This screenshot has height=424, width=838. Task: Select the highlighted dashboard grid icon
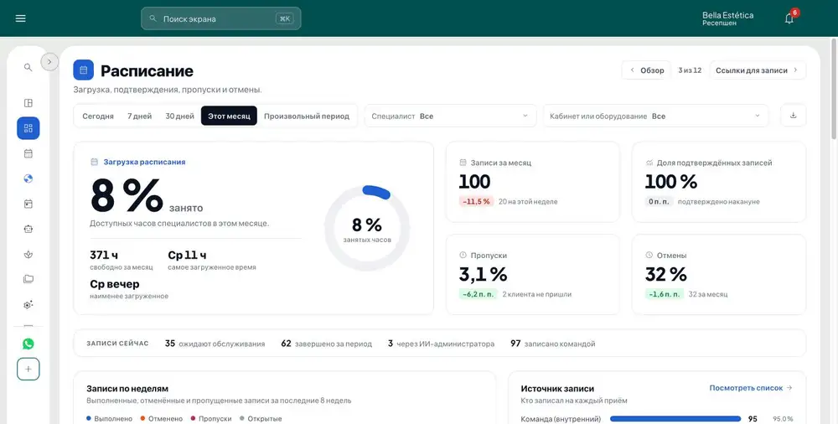point(28,128)
